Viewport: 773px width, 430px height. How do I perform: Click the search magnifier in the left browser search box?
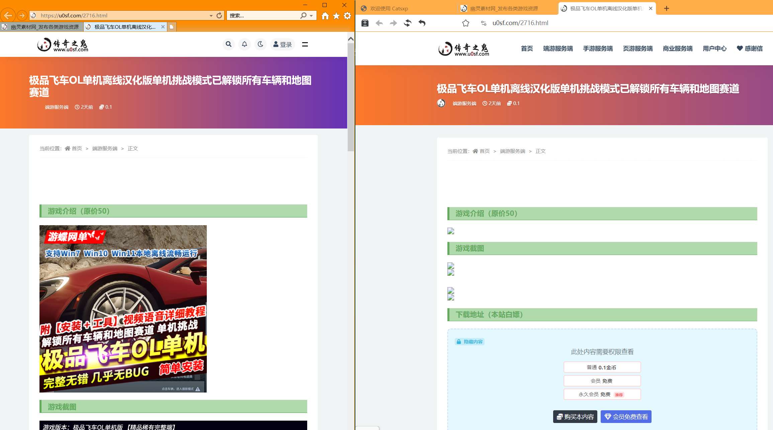point(304,15)
